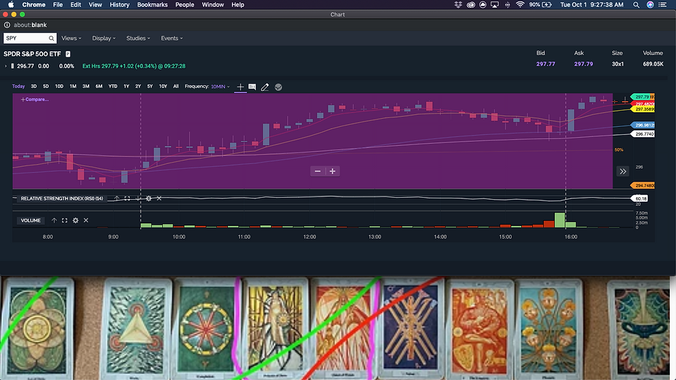Viewport: 676px width, 380px height.
Task: Change Frequency 10MIN dropdown
Action: coord(220,86)
